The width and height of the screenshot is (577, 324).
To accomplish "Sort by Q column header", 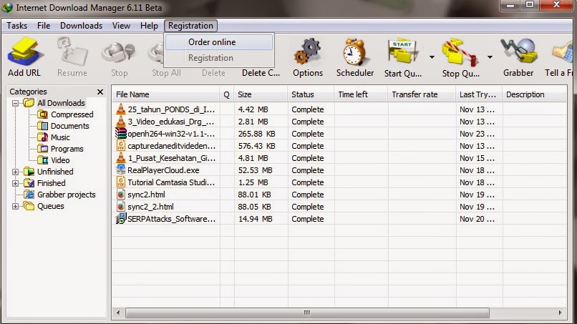I will (x=226, y=94).
